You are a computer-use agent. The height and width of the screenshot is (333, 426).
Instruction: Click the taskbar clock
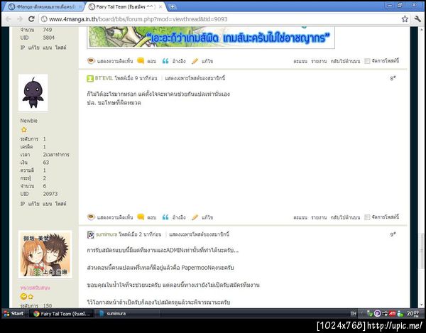tap(413, 314)
